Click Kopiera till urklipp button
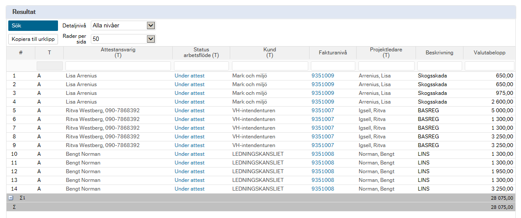The width and height of the screenshot is (521, 218). tap(33, 39)
